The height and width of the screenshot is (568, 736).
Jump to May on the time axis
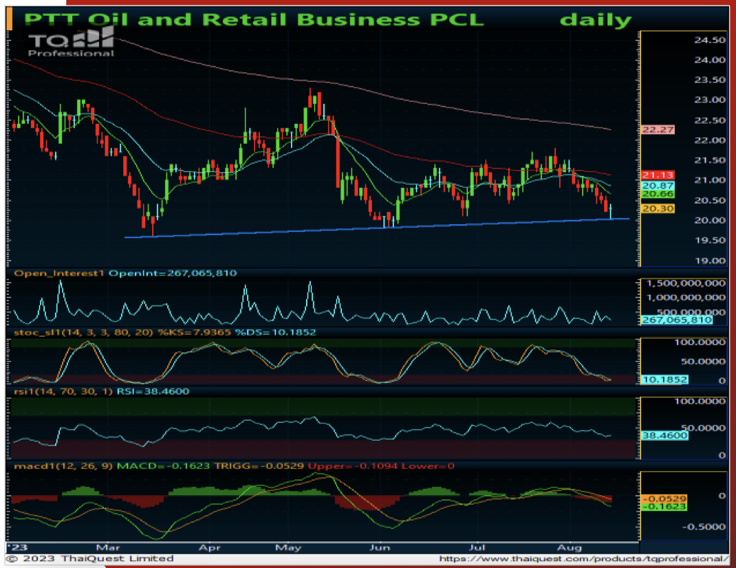[288, 548]
